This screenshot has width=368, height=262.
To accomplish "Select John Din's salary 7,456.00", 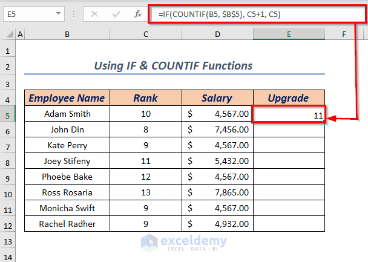I will pos(217,129).
